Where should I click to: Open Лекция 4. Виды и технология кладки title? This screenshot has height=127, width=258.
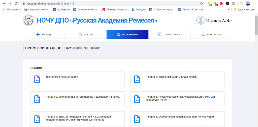(x=78, y=118)
